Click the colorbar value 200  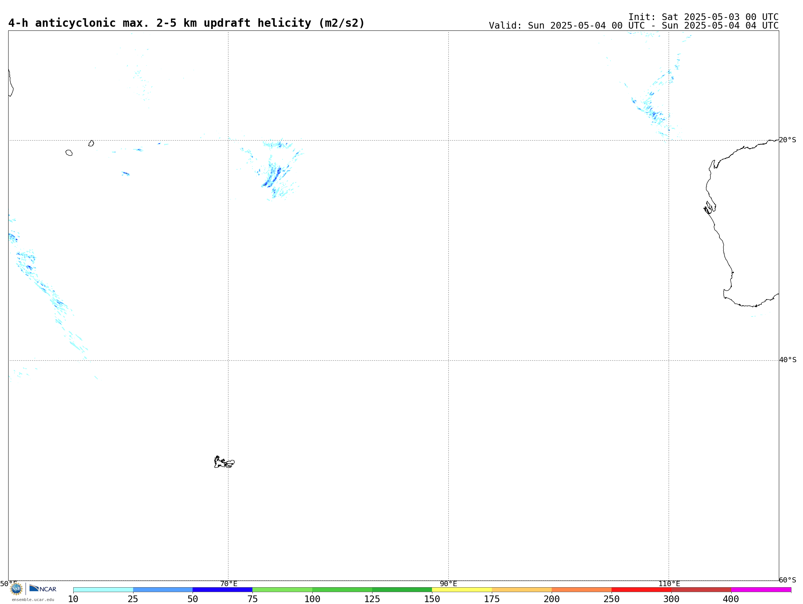tap(552, 599)
